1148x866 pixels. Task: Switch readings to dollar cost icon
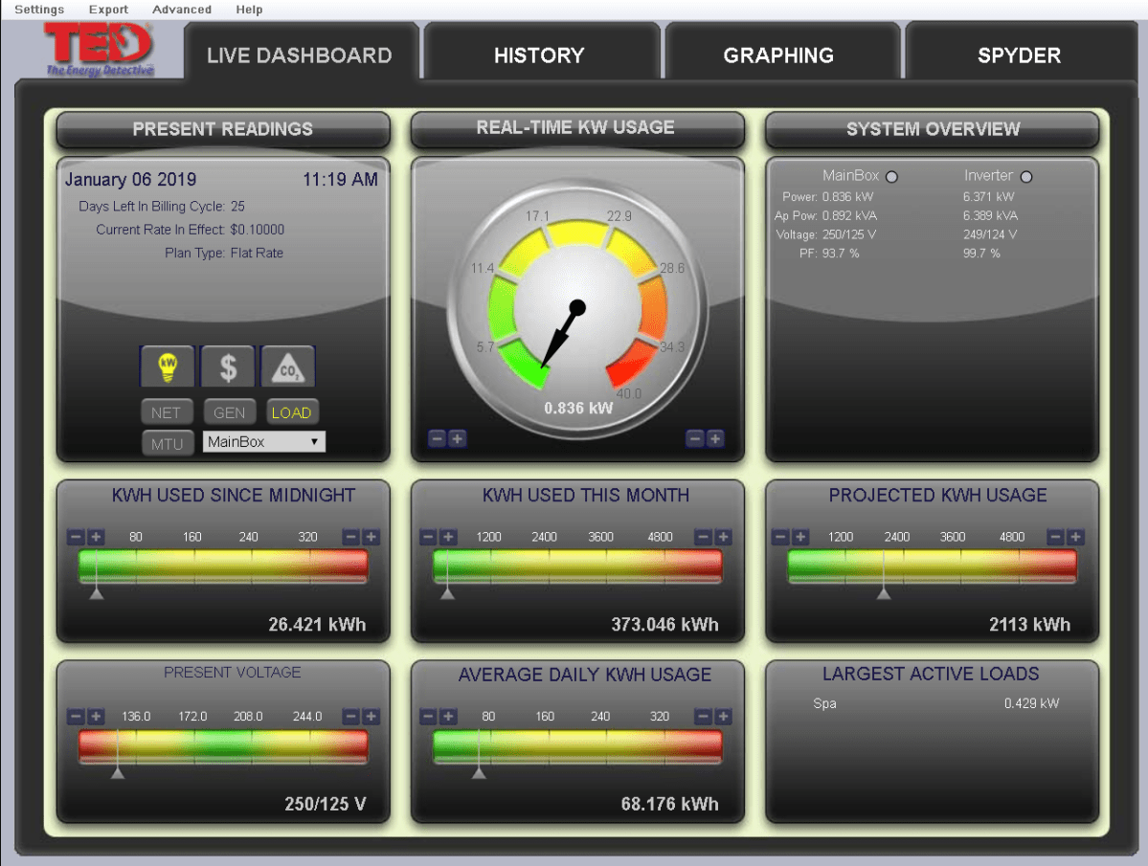pos(228,367)
